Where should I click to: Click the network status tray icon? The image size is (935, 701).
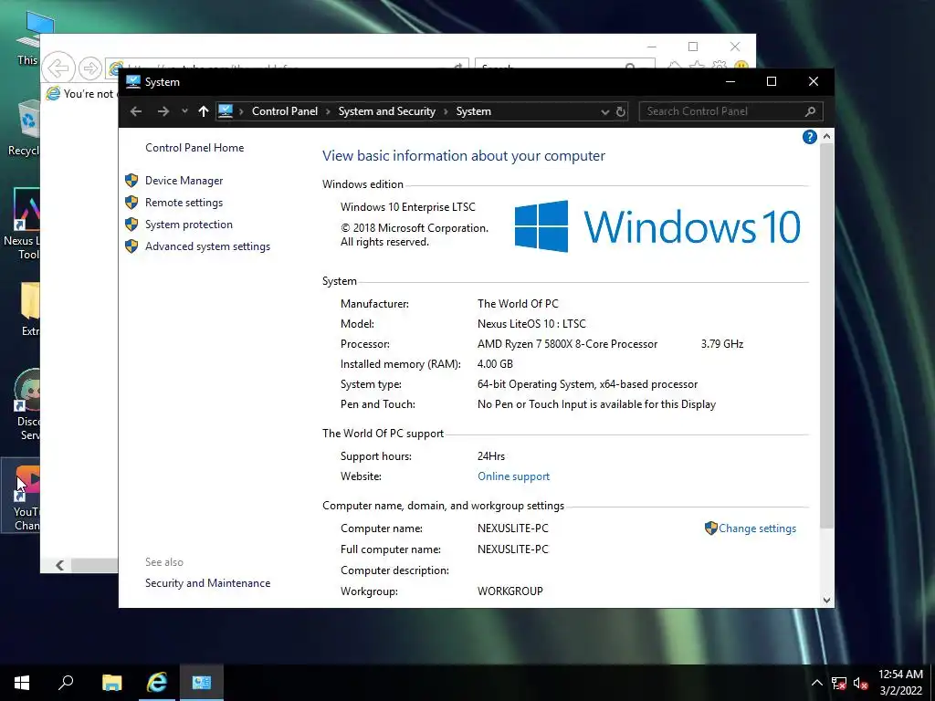(839, 683)
